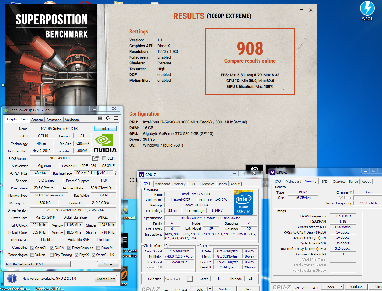Switch to GPU-Z Validation tab
The height and width of the screenshot is (291, 382).
[72, 120]
